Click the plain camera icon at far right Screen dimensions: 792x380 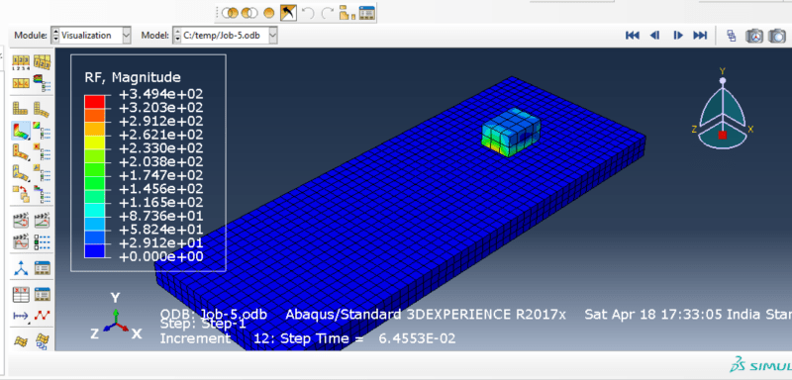pyautogui.click(x=777, y=36)
